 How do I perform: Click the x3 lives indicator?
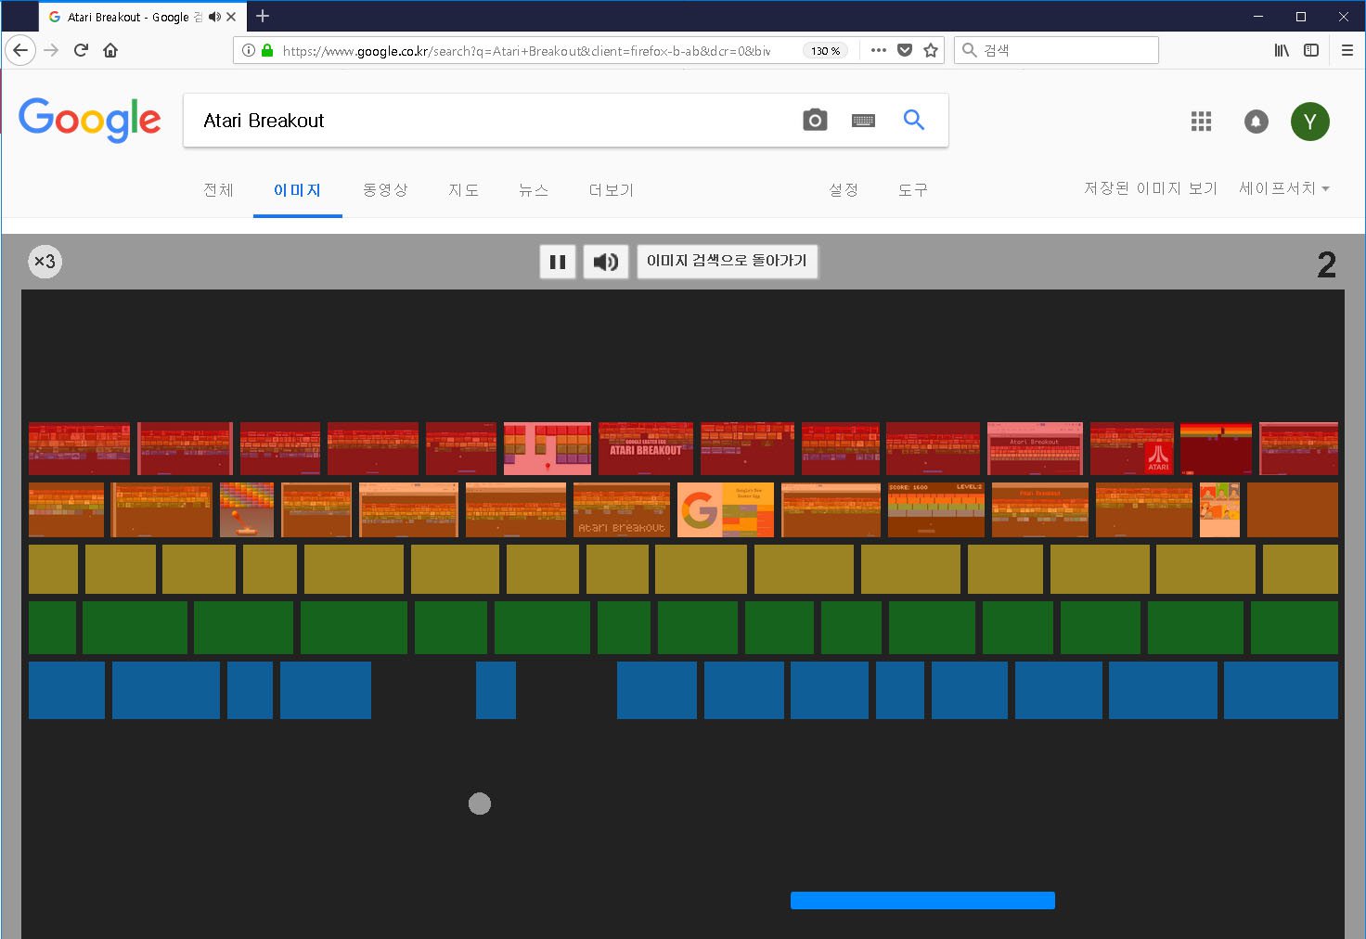tap(45, 262)
